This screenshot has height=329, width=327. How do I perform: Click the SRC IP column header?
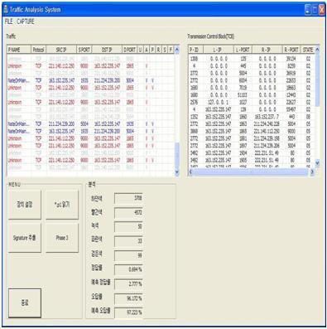(x=61, y=50)
